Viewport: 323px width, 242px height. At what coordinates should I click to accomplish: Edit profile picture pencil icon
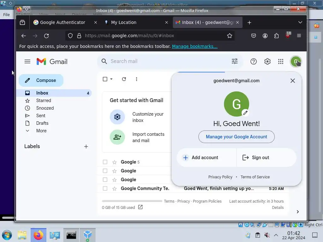pos(245,113)
